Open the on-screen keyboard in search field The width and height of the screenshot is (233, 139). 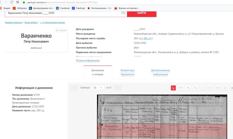[x=123, y=13]
